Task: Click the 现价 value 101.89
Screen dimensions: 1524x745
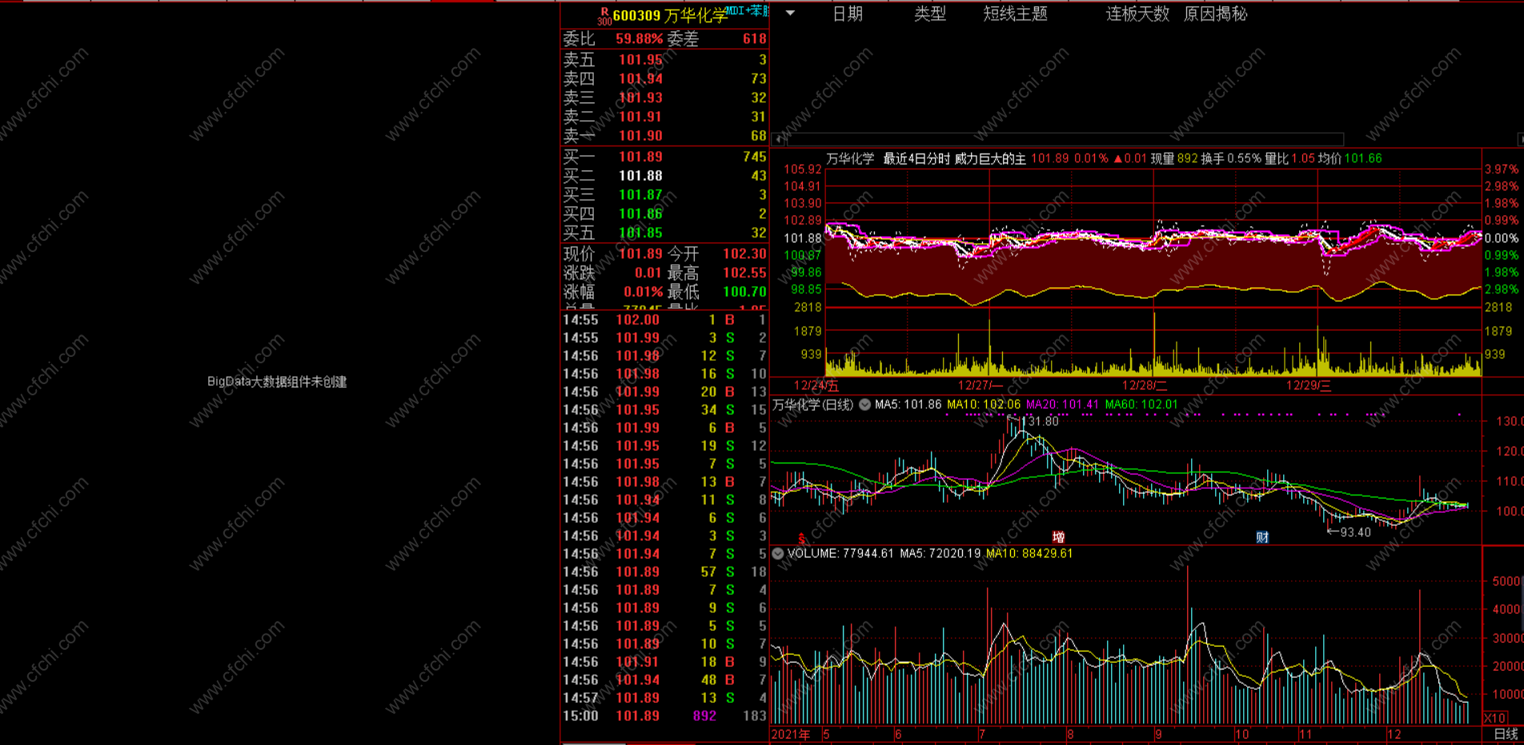Action: coord(640,254)
